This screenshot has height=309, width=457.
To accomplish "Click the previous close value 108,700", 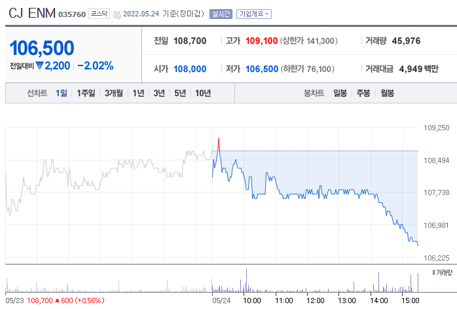I will coord(190,41).
